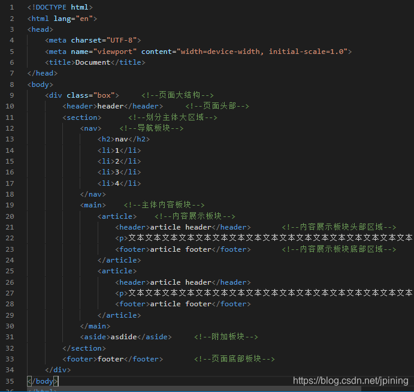
Task: Click the opening <section> tag
Action: (x=82, y=117)
